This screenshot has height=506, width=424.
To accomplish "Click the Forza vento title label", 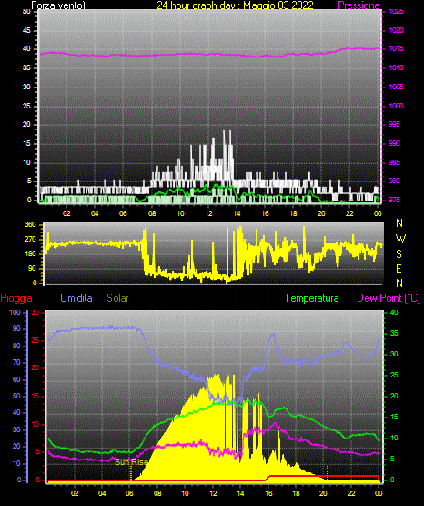I will tap(58, 5).
